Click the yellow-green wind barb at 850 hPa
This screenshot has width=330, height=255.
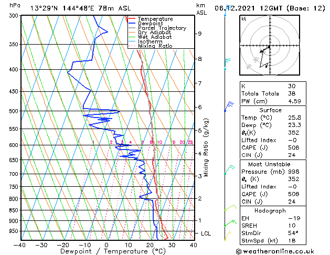pos(230,207)
